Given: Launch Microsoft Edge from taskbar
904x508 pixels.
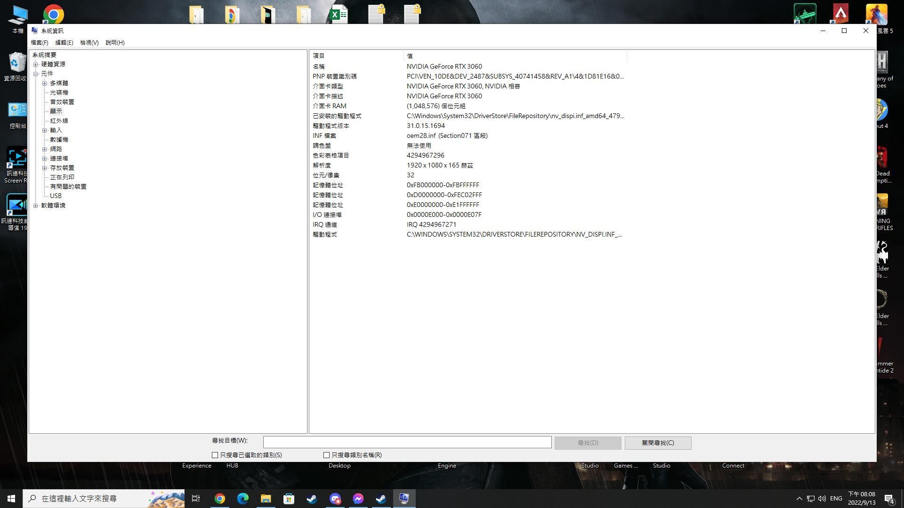Looking at the screenshot, I should [x=242, y=499].
